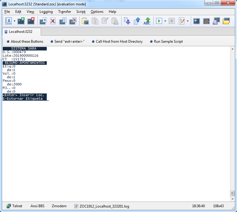The height and width of the screenshot is (212, 237).
Task: Click the <Enter> Inserir Loc. line
Action: click(x=25, y=95)
